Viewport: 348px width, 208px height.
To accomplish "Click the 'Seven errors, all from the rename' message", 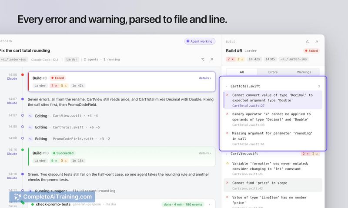I will (x=120, y=102).
